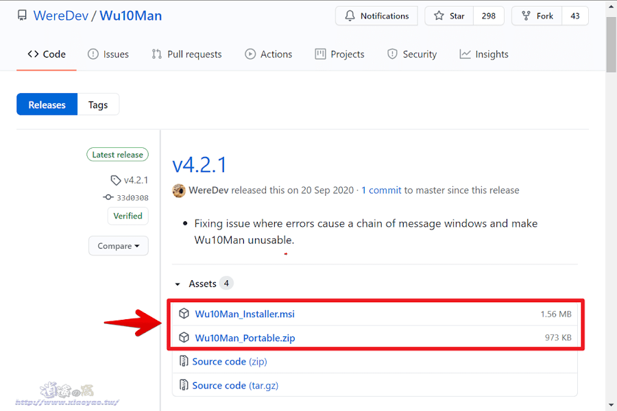Click the Code tab angle-brackets icon

[x=33, y=54]
